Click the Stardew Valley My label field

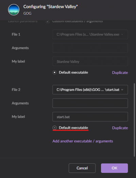[x=90, y=61]
